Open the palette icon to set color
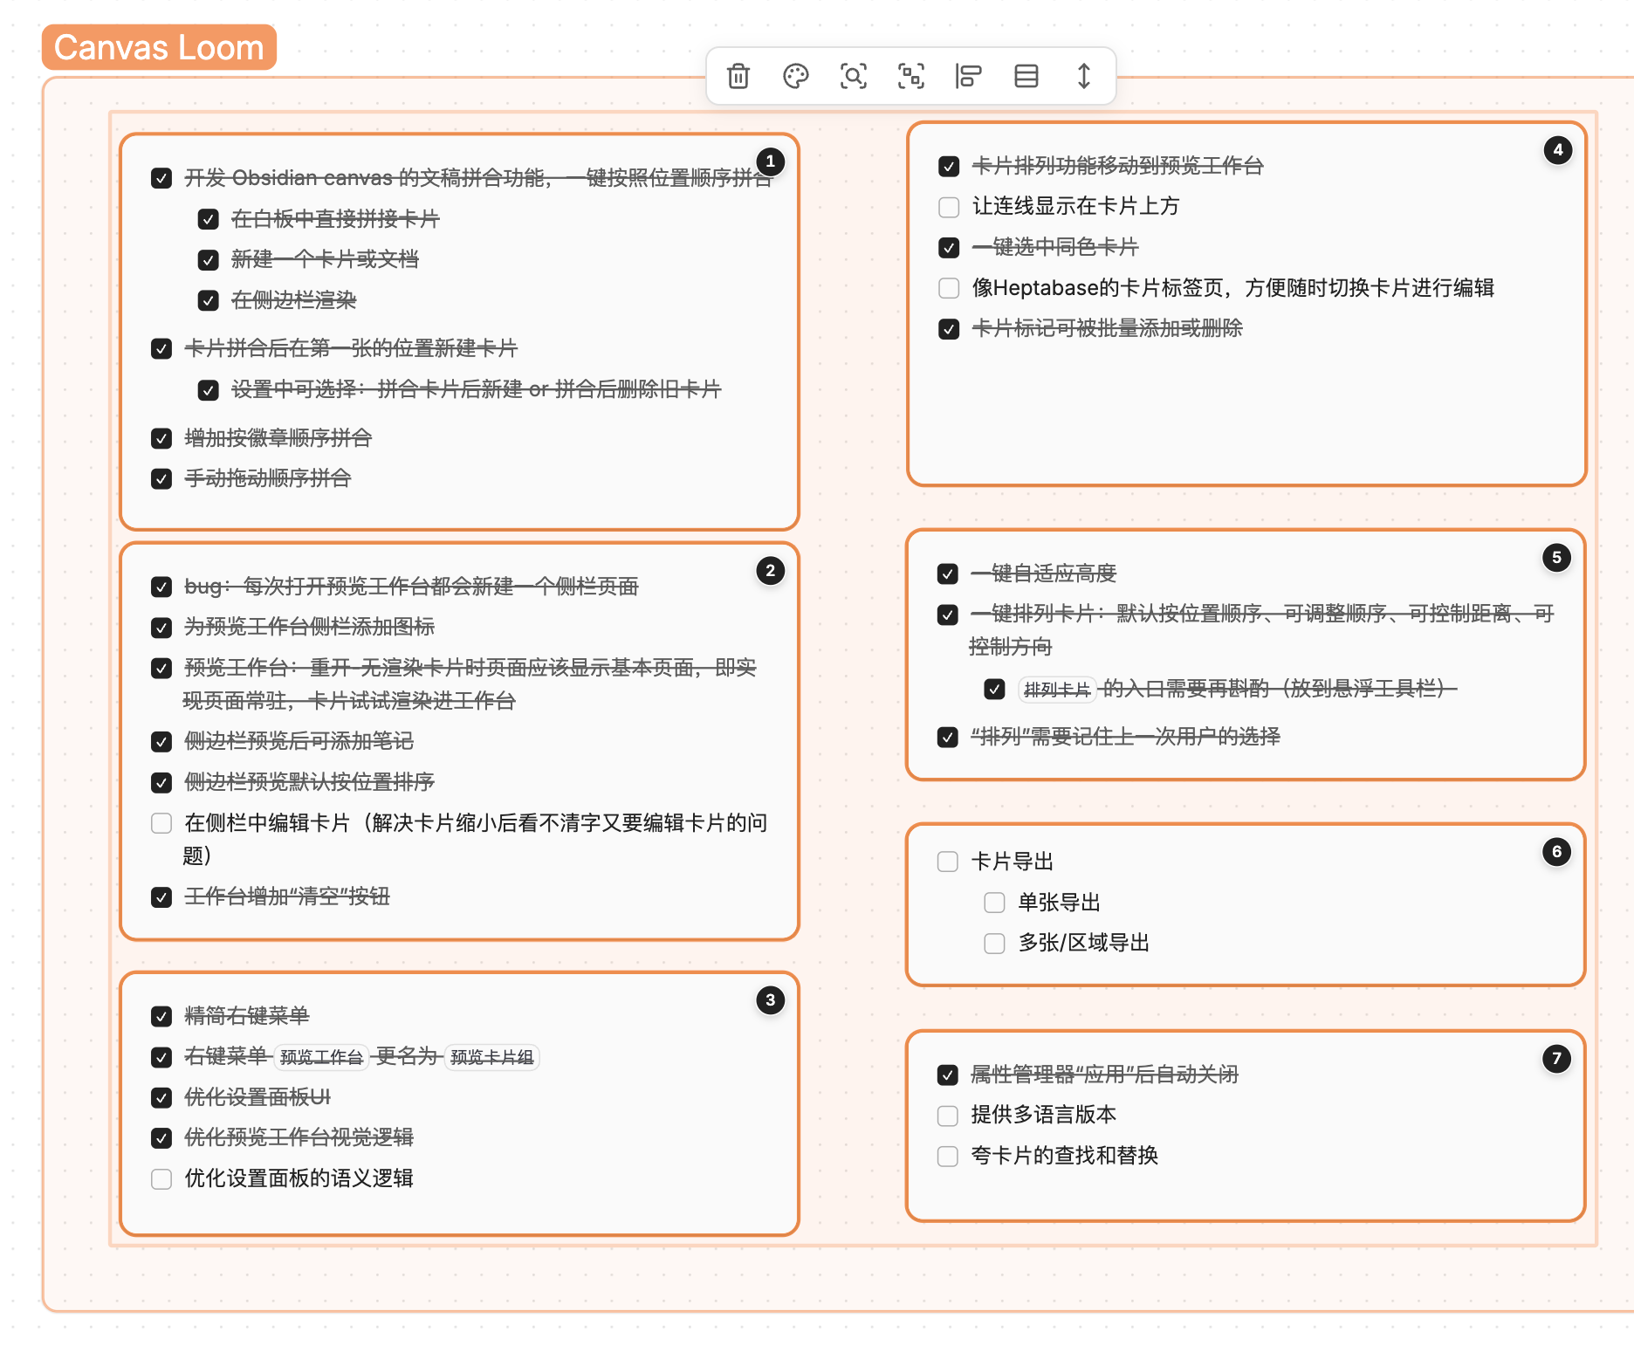Screen dimensions: 1634x1346 point(796,76)
